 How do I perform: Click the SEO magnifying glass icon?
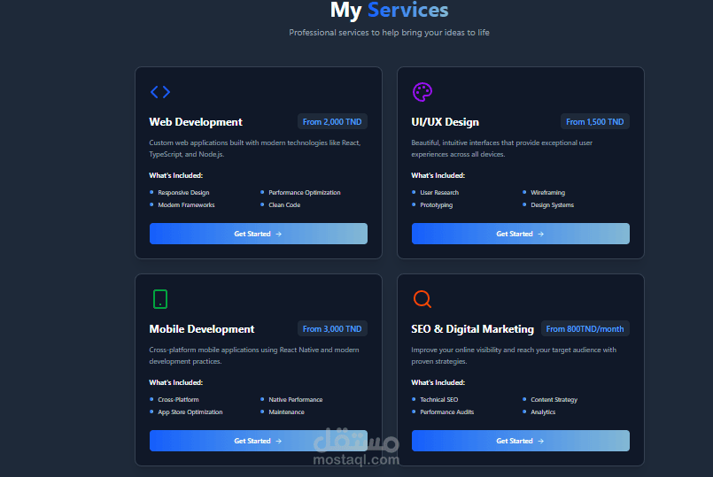tap(422, 299)
